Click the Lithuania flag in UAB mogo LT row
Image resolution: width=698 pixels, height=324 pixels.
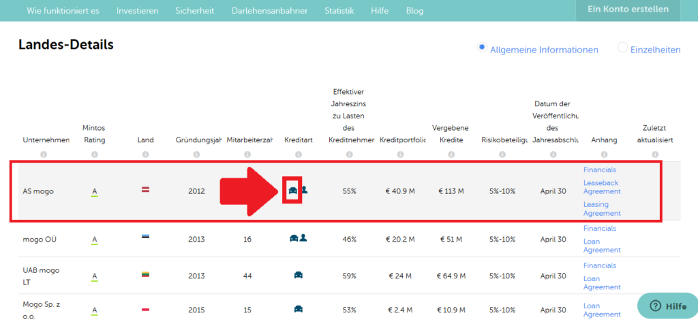[x=146, y=275]
